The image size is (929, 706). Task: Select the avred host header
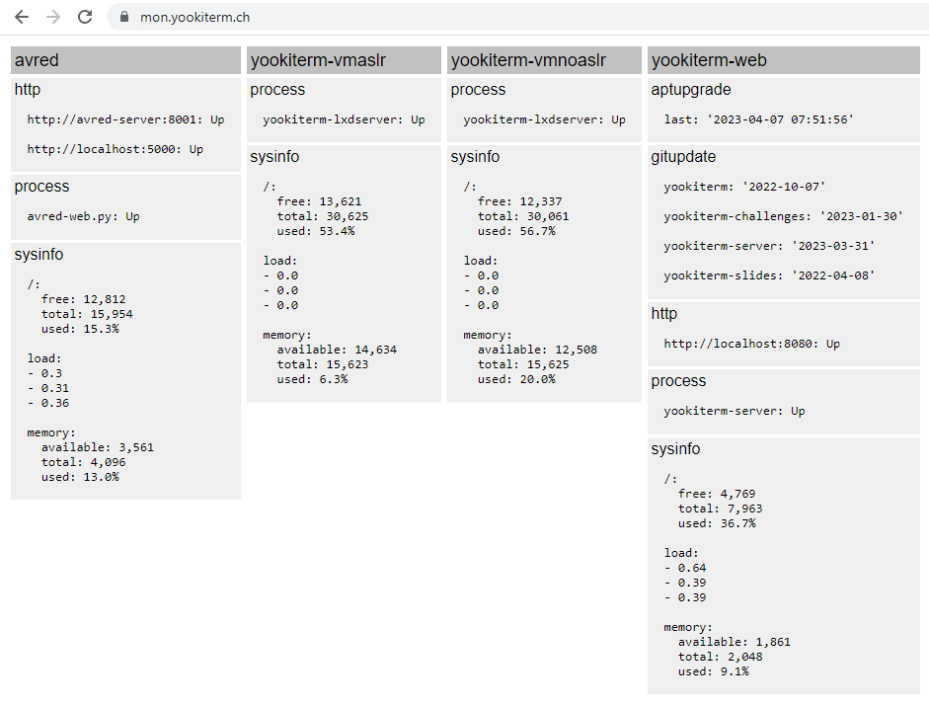125,60
